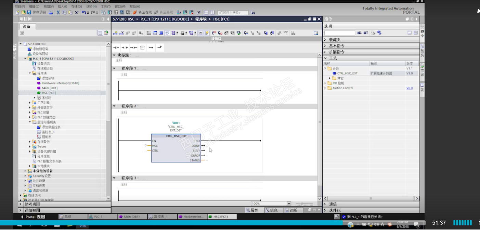Image resolution: width=480 pixels, height=235 pixels.
Task: Click the close branch icon
Action: coord(159,48)
